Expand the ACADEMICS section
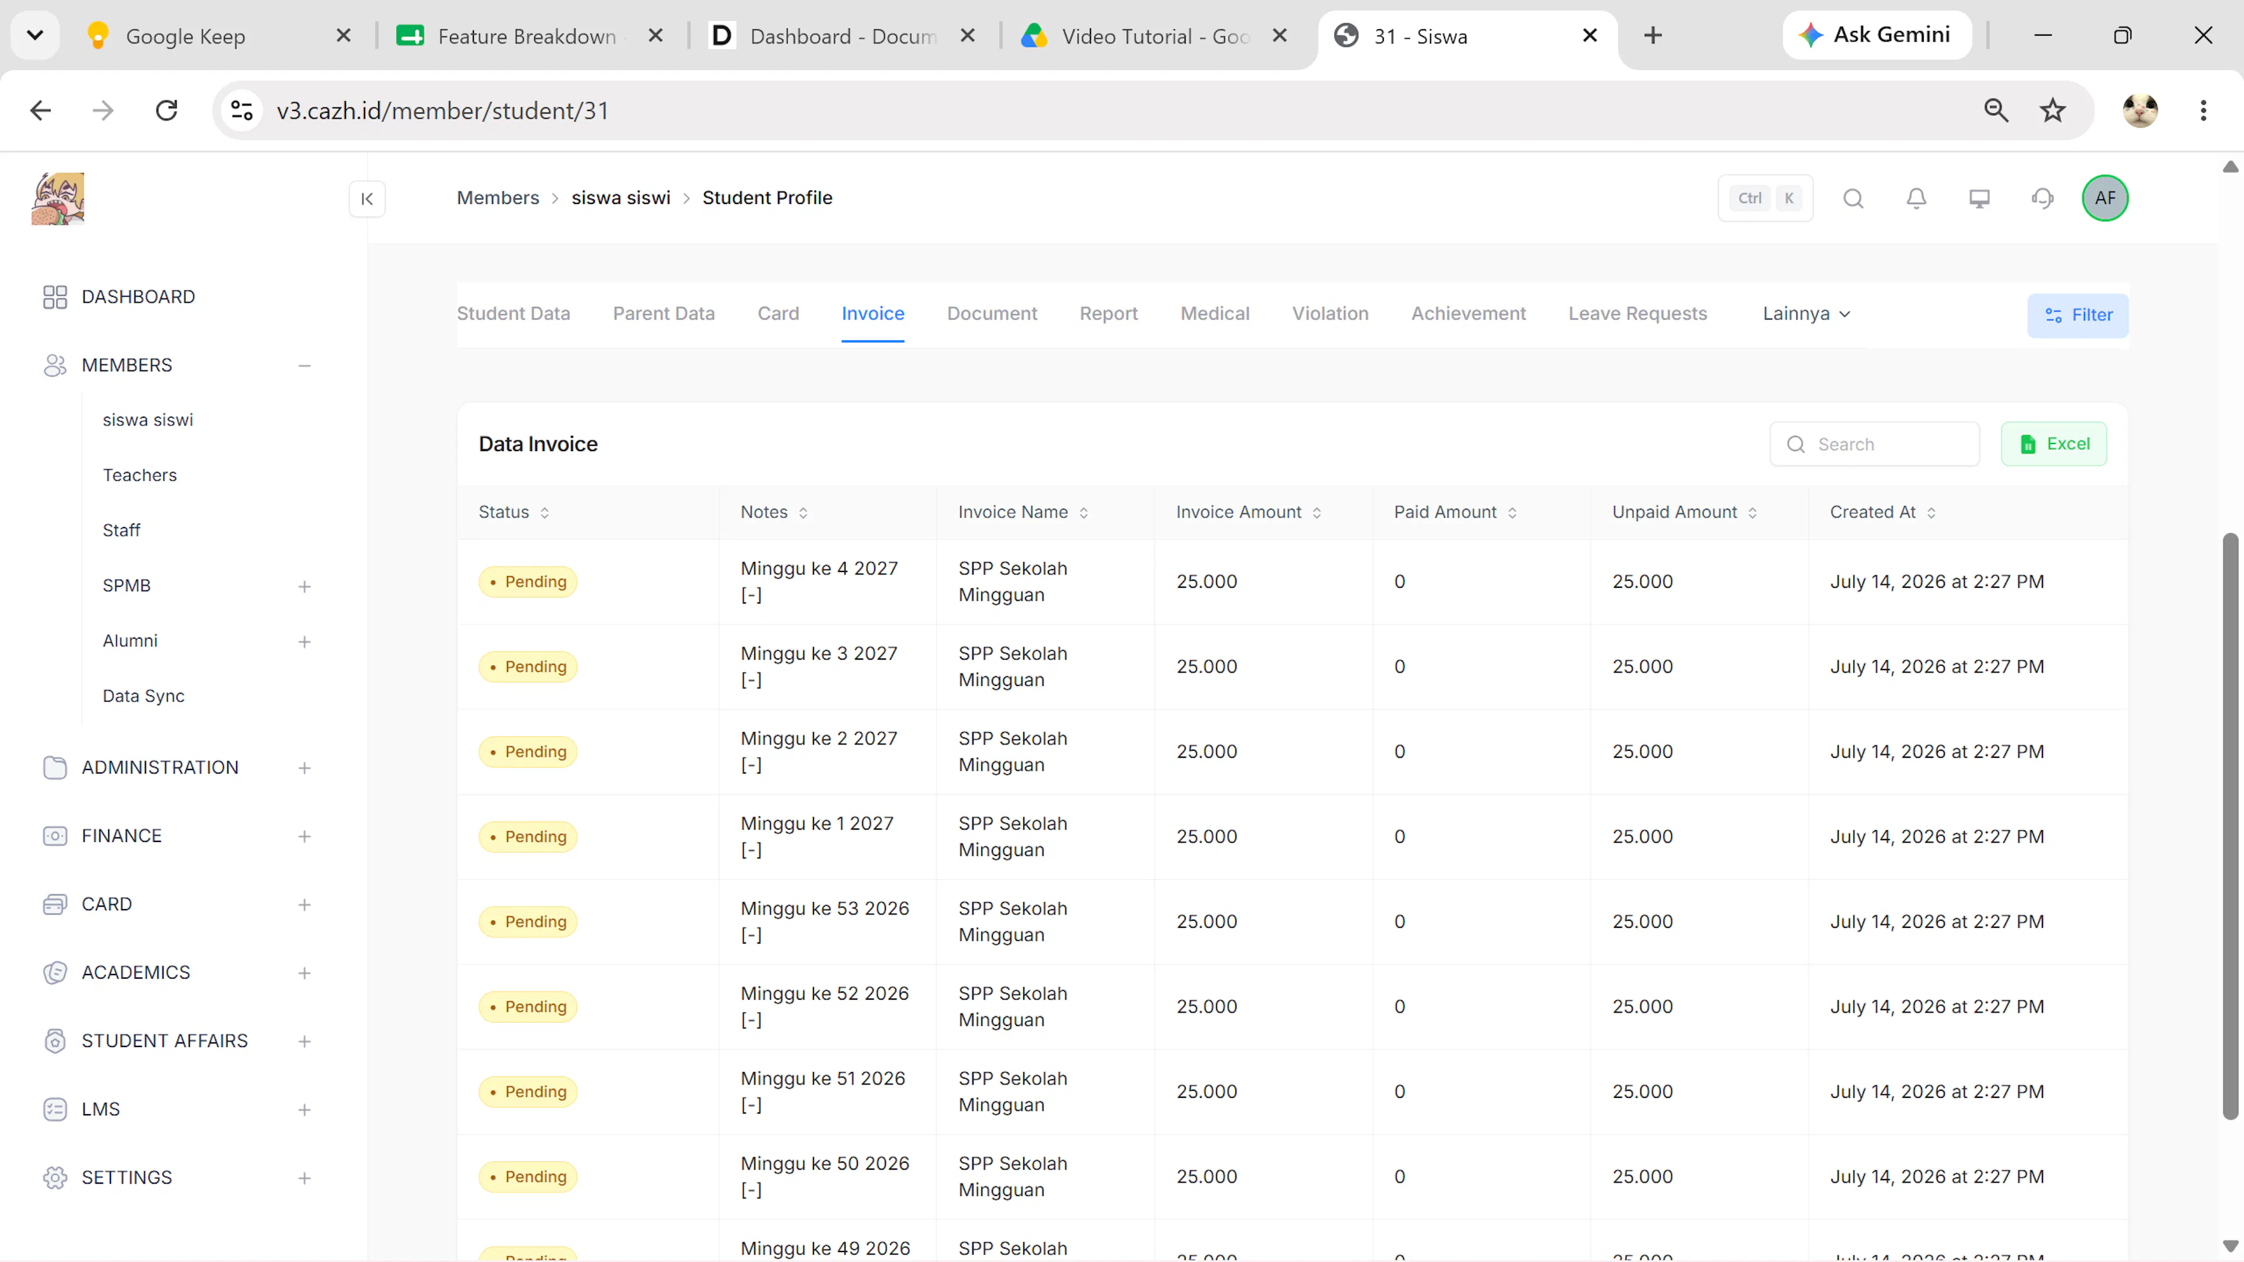The width and height of the screenshot is (2244, 1262). (x=304, y=973)
